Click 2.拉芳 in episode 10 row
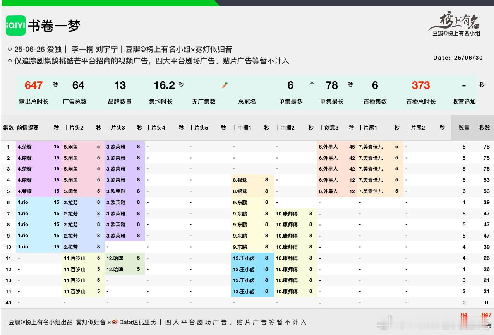Image resolution: width=494 pixels, height=335 pixels. coord(70,247)
